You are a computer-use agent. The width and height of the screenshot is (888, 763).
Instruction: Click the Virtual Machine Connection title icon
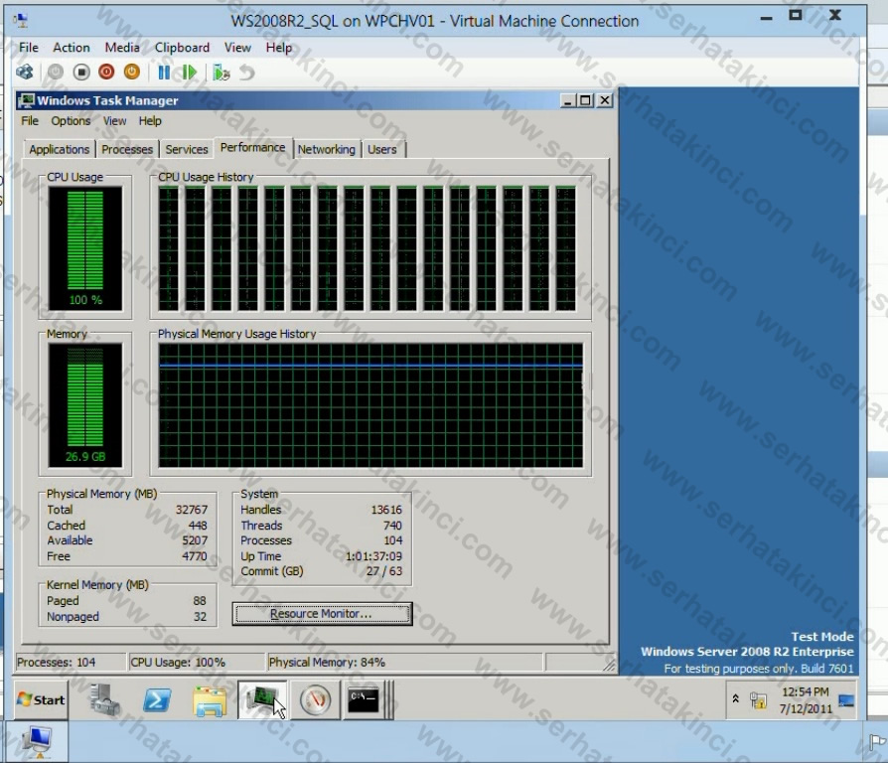point(21,21)
